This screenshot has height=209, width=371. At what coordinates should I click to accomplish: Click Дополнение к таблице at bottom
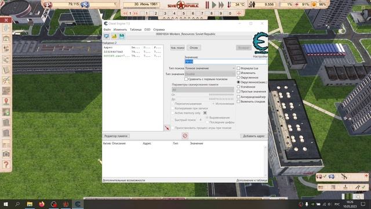(x=252, y=181)
